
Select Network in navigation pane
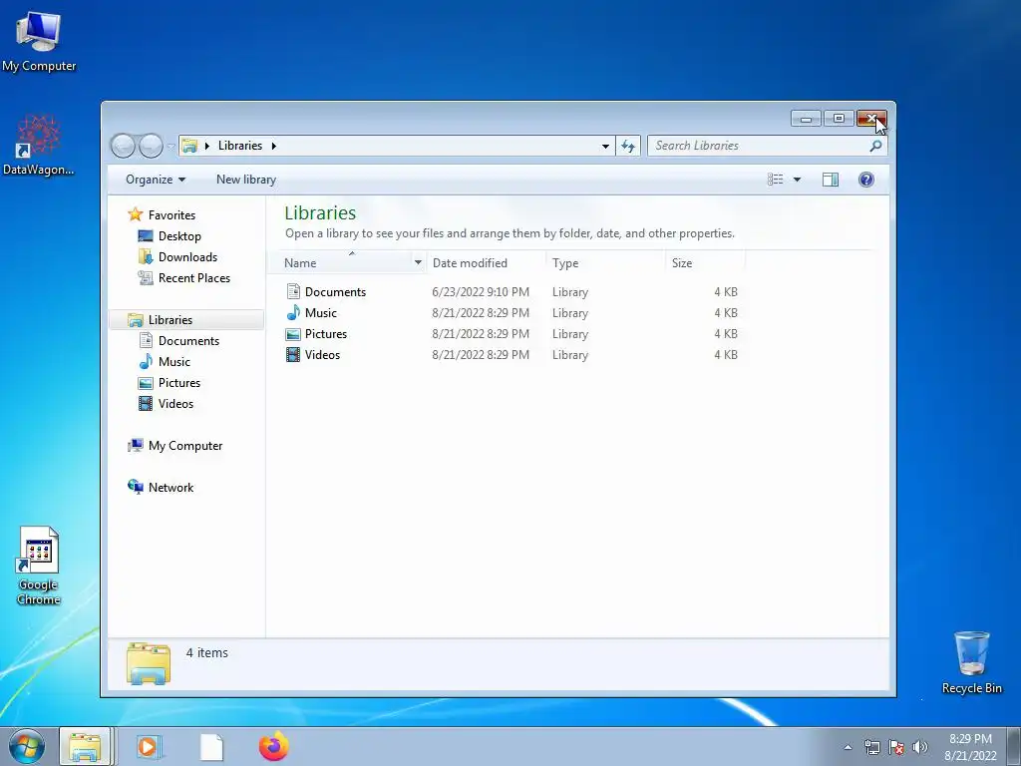tap(170, 487)
